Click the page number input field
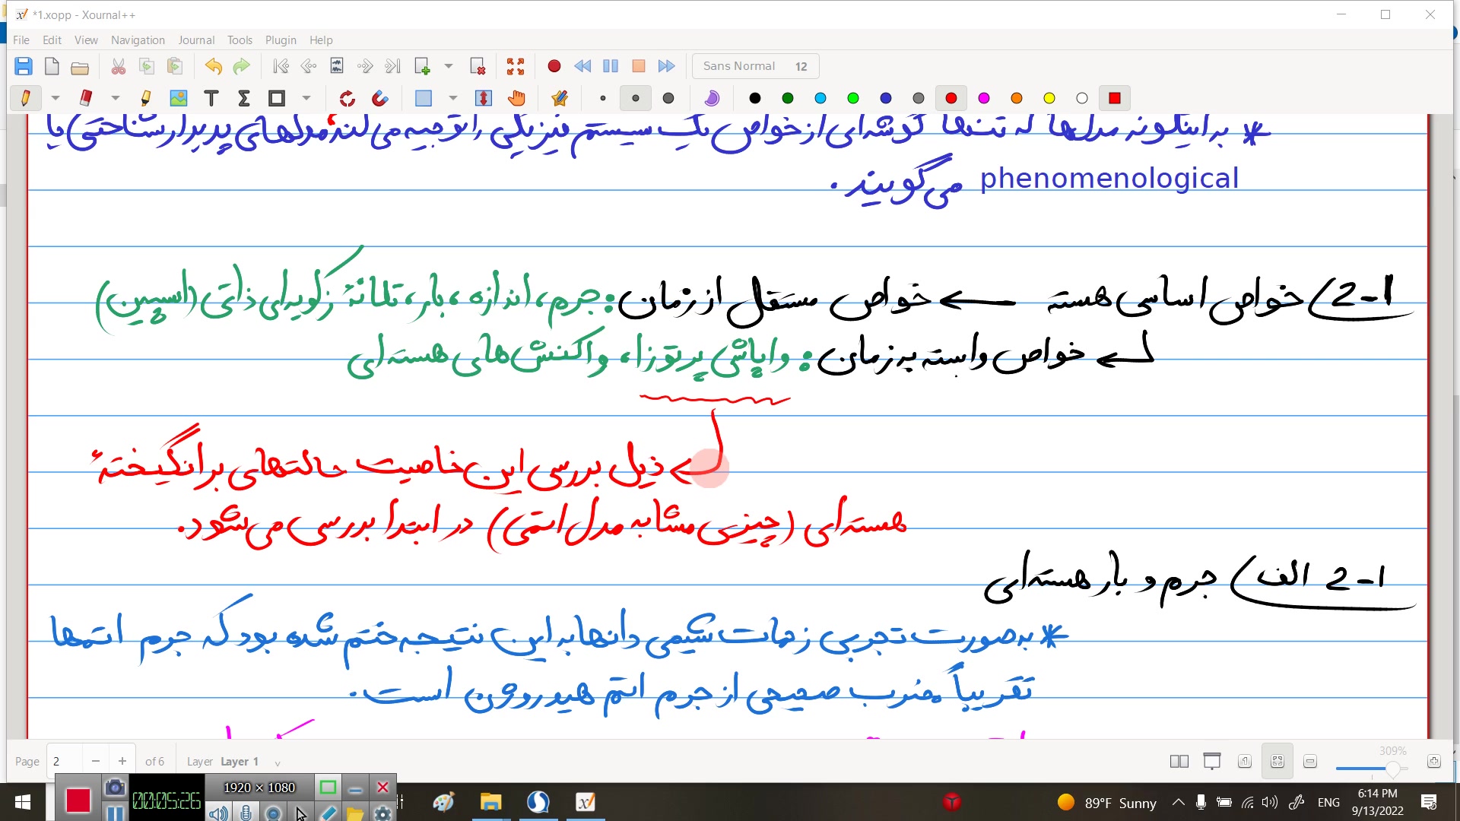This screenshot has width=1460, height=821. point(65,761)
